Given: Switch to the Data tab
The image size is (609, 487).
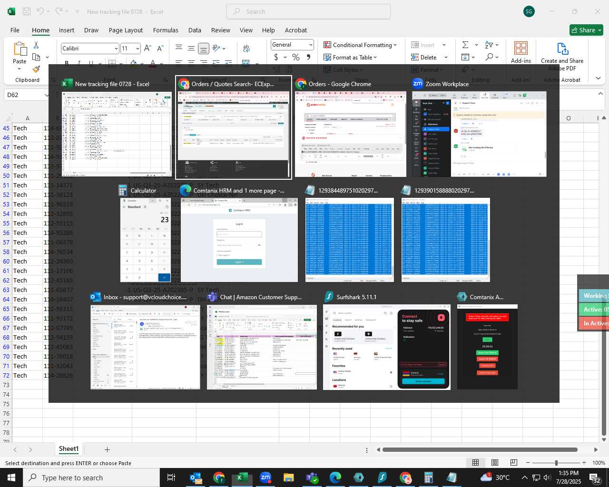Looking at the screenshot, I should tap(195, 30).
